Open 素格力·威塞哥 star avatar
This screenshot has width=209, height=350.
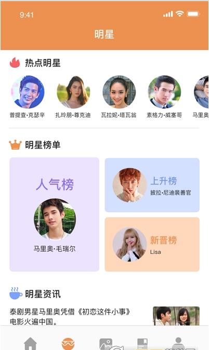(x=164, y=92)
